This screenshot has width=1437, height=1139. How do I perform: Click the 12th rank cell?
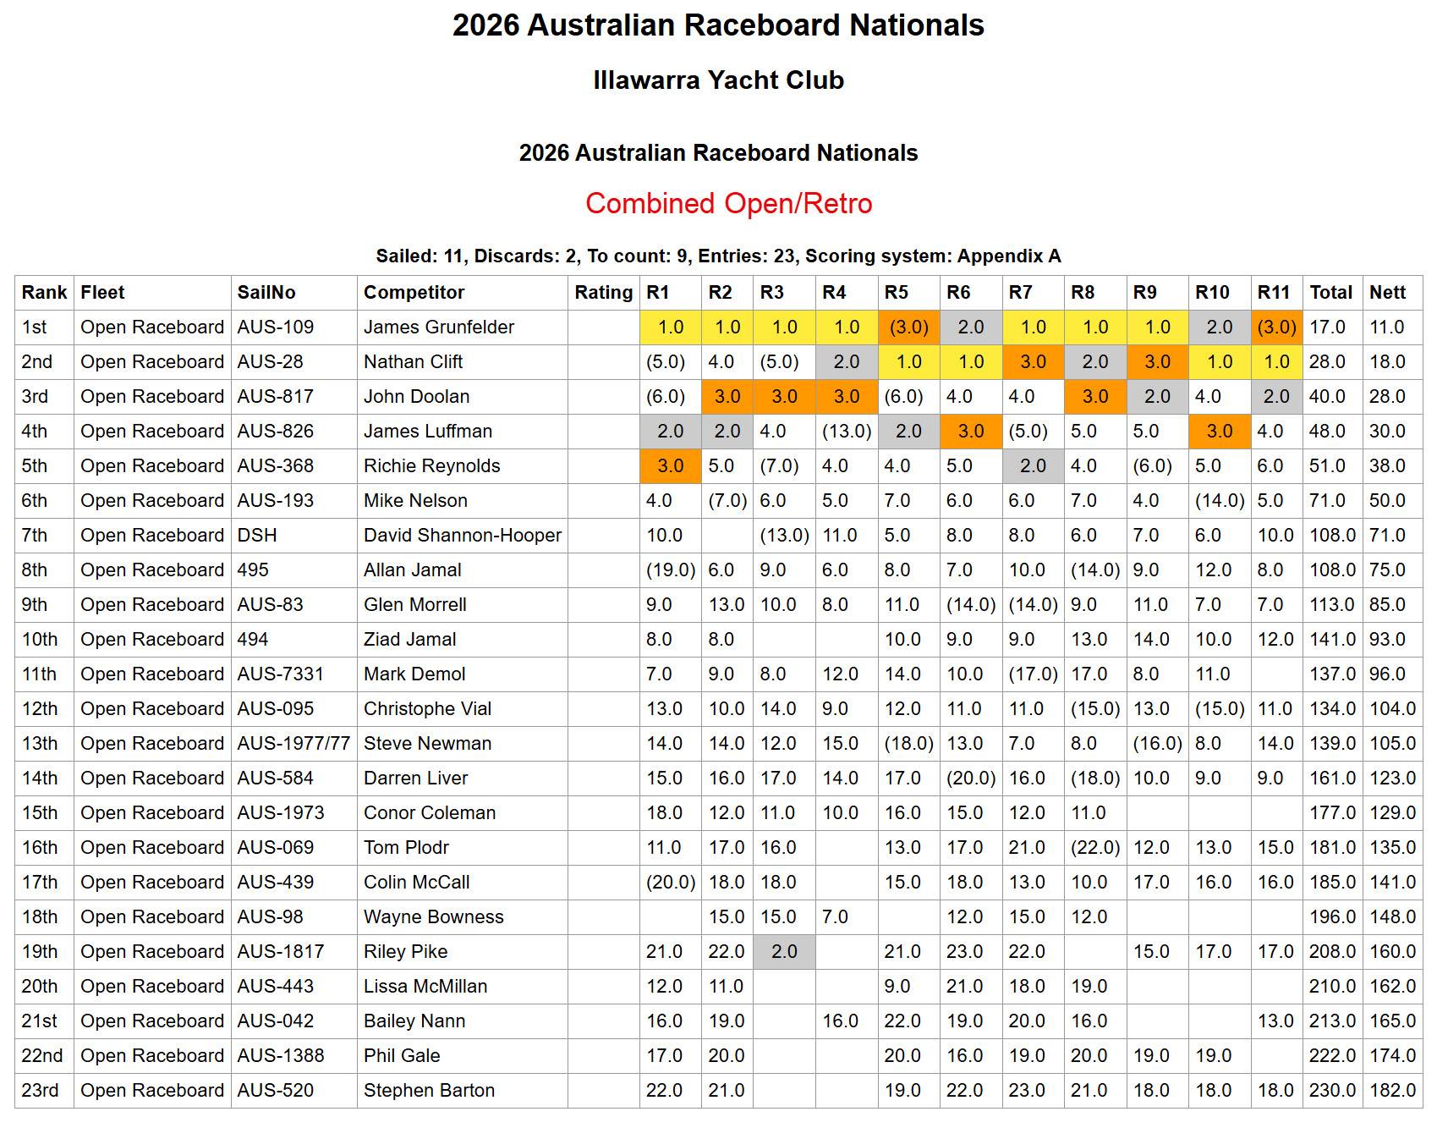click(39, 709)
